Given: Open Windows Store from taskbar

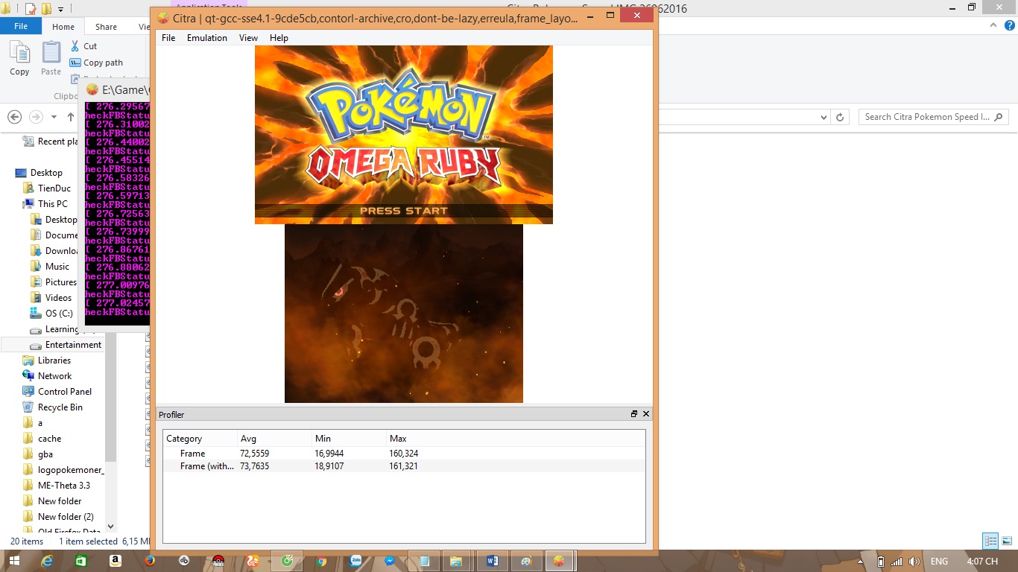Looking at the screenshot, I should point(80,561).
